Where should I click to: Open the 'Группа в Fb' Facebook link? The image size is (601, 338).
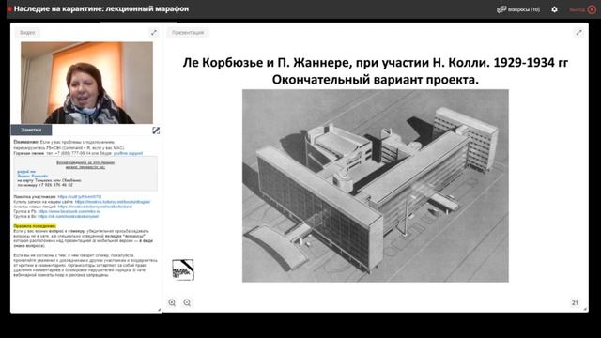click(69, 211)
